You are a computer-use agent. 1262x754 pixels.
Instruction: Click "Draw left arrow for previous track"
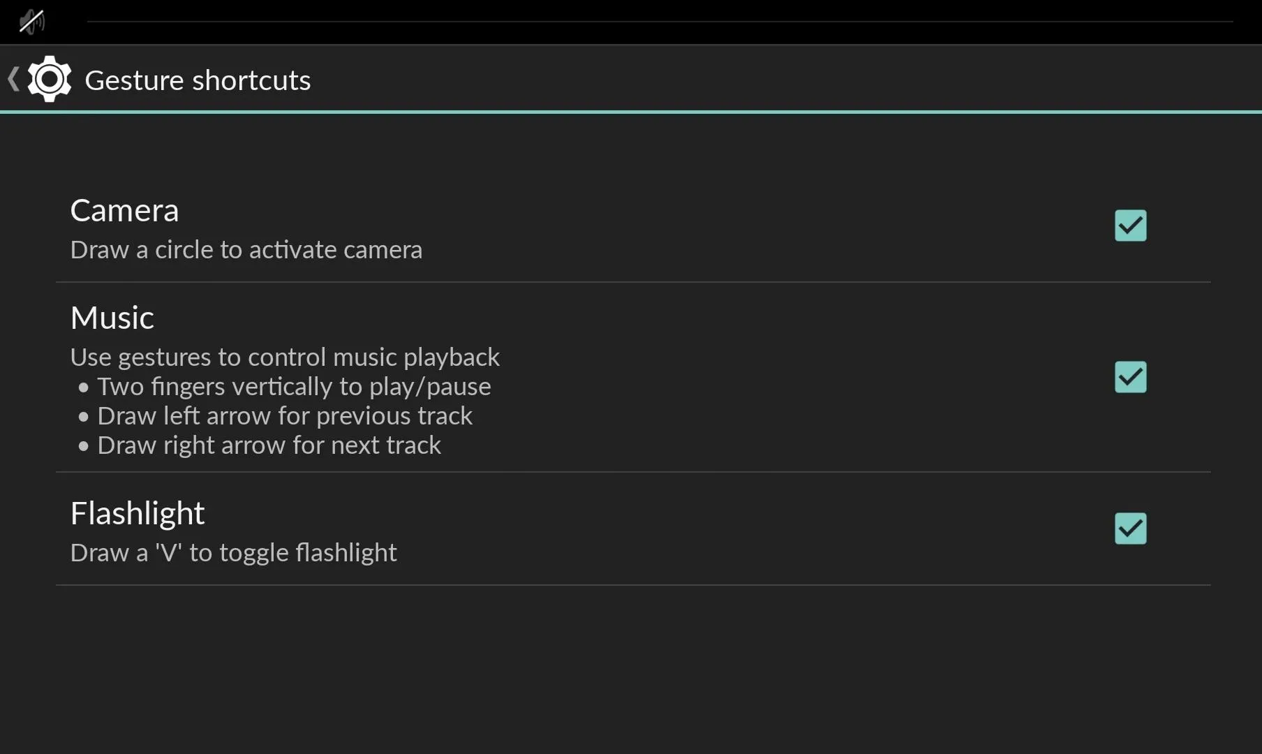tap(285, 416)
